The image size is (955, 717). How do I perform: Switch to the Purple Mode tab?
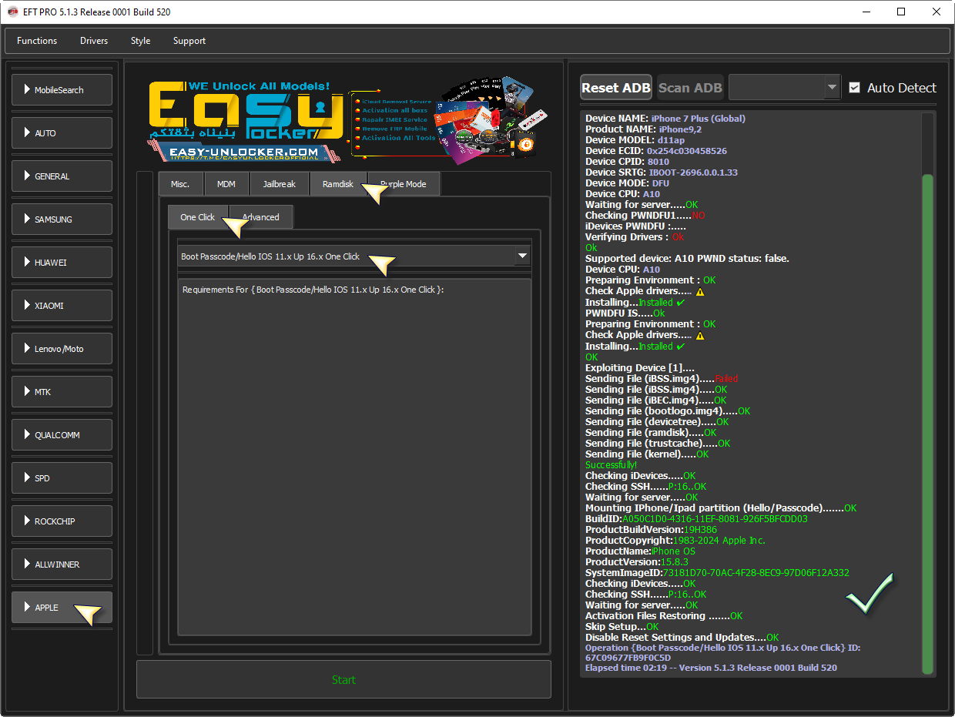pyautogui.click(x=404, y=184)
